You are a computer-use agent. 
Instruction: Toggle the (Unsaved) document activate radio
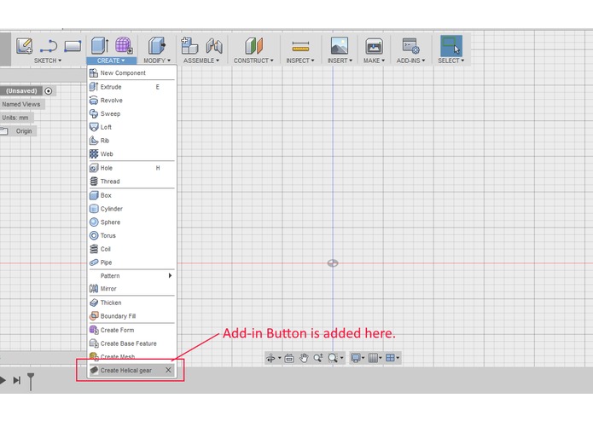coord(49,91)
